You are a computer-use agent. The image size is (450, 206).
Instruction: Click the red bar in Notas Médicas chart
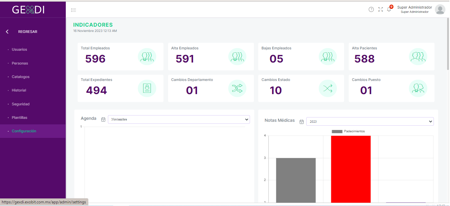[351, 169]
